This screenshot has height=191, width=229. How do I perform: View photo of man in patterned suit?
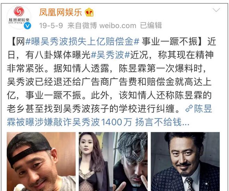point(185,161)
